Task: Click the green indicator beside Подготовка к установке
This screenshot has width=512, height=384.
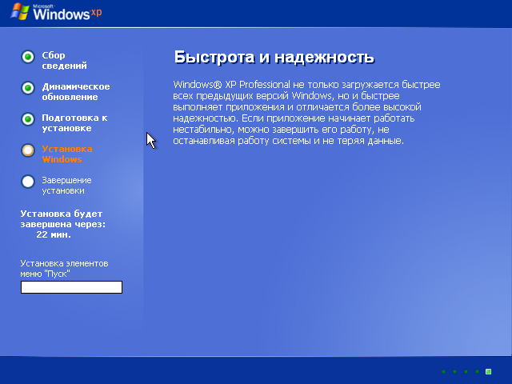Action: (28, 119)
